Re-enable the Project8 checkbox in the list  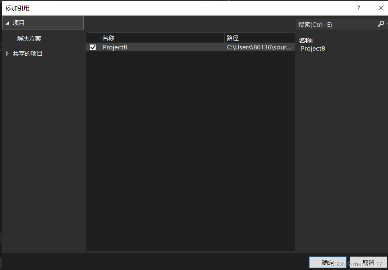click(92, 47)
